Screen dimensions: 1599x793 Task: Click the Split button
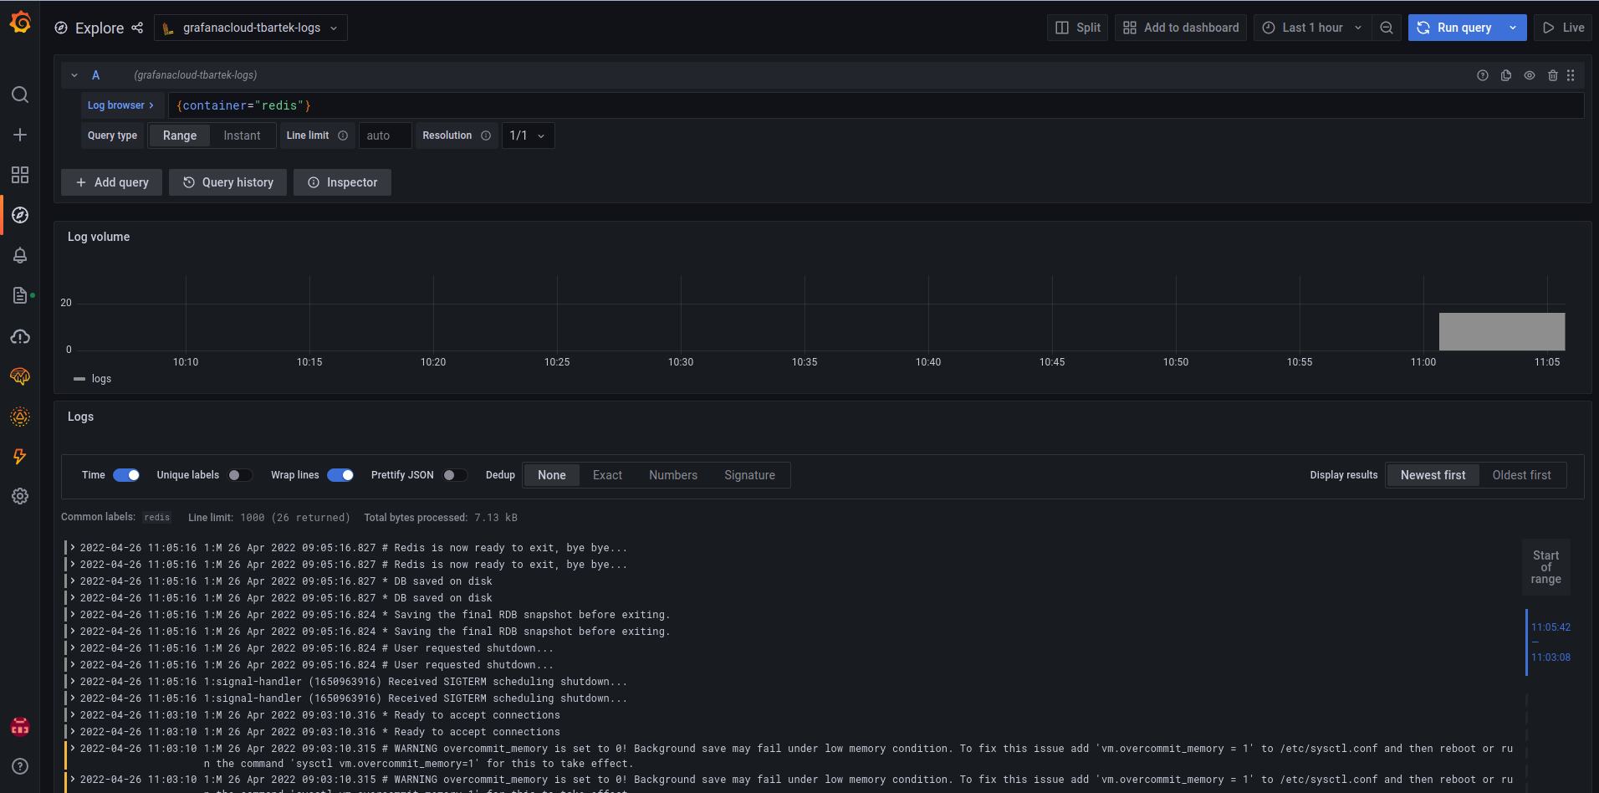click(1077, 28)
